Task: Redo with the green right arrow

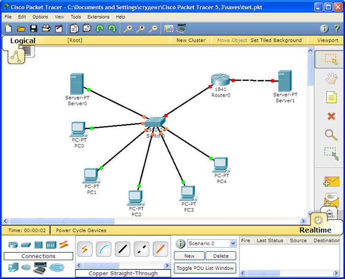Action: [x=112, y=28]
